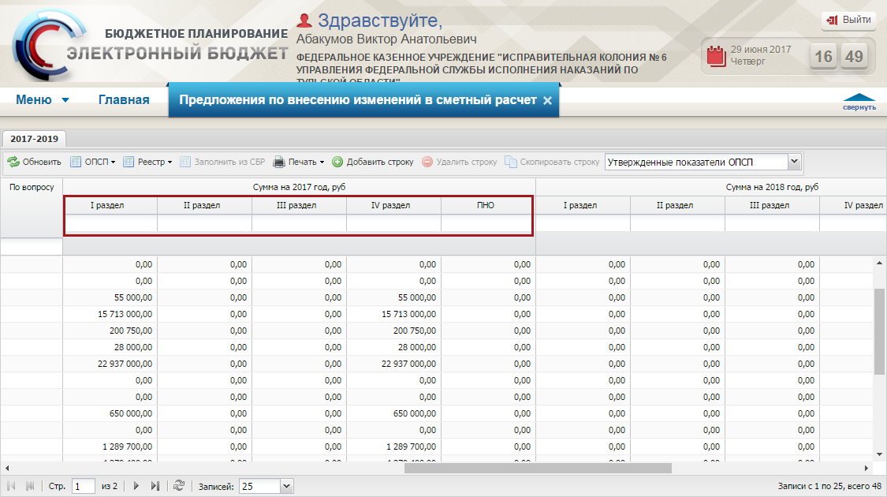Click the Добавить строку green plus icon
This screenshot has height=497, width=887.
pyautogui.click(x=337, y=162)
